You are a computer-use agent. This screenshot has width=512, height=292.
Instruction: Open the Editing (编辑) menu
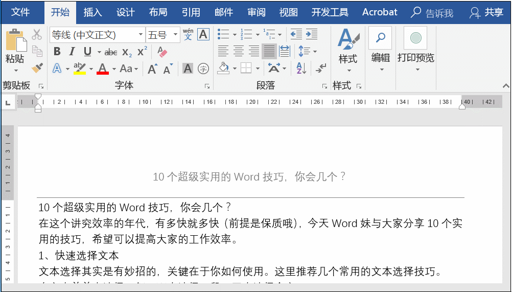(x=380, y=50)
